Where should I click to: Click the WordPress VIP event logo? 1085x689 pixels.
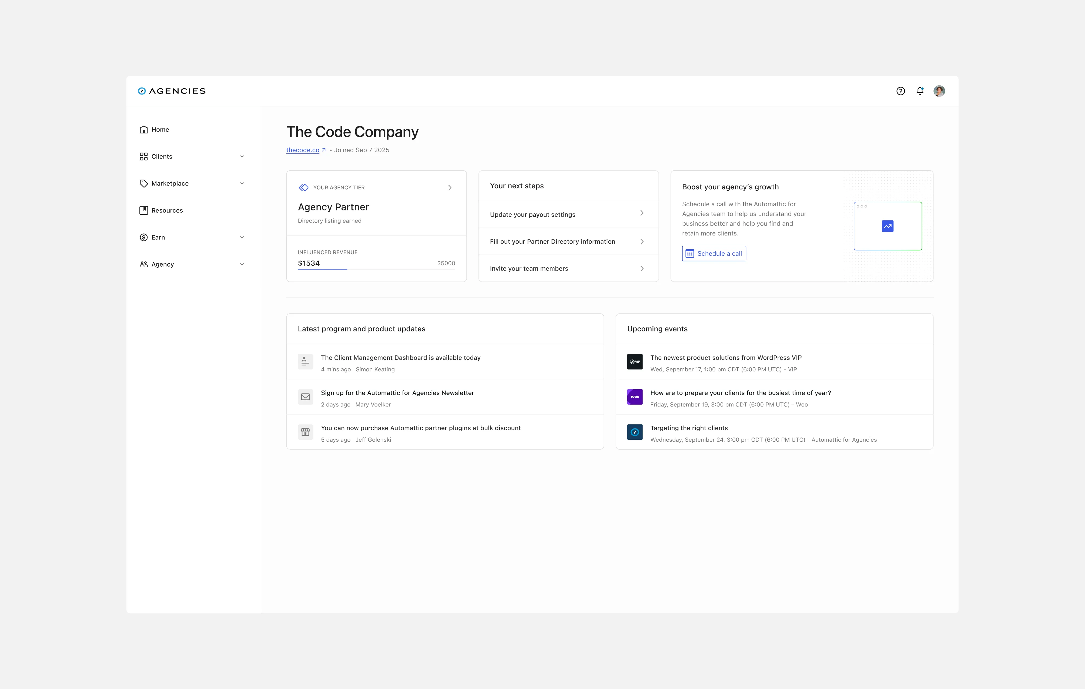[x=634, y=362]
